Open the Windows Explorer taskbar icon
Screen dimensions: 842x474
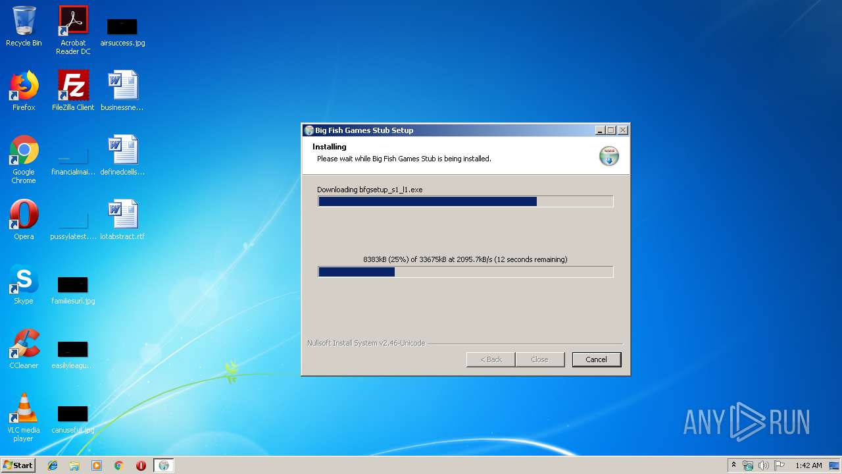click(74, 465)
